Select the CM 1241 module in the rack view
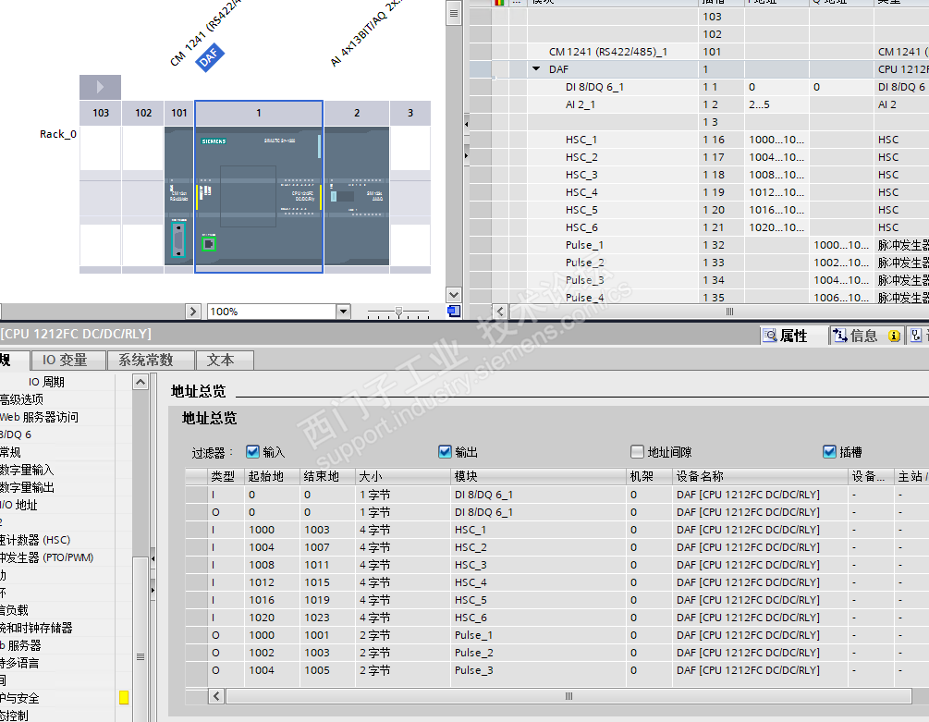Screen dimensions: 929x722 click(x=179, y=196)
